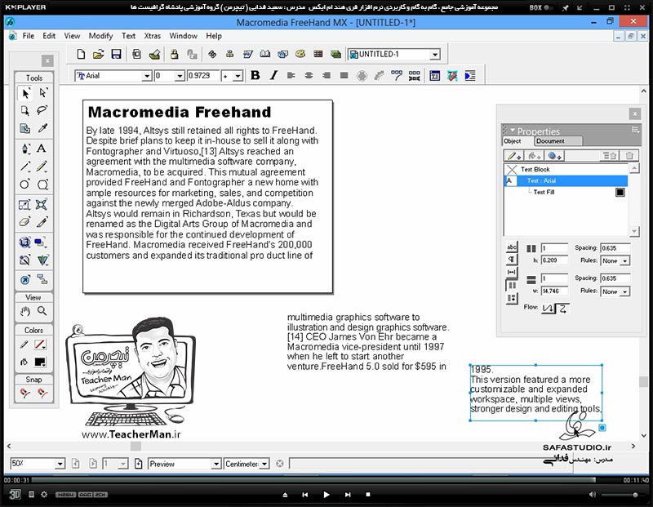
Task: Open the Arial font dropdown
Action: point(146,76)
